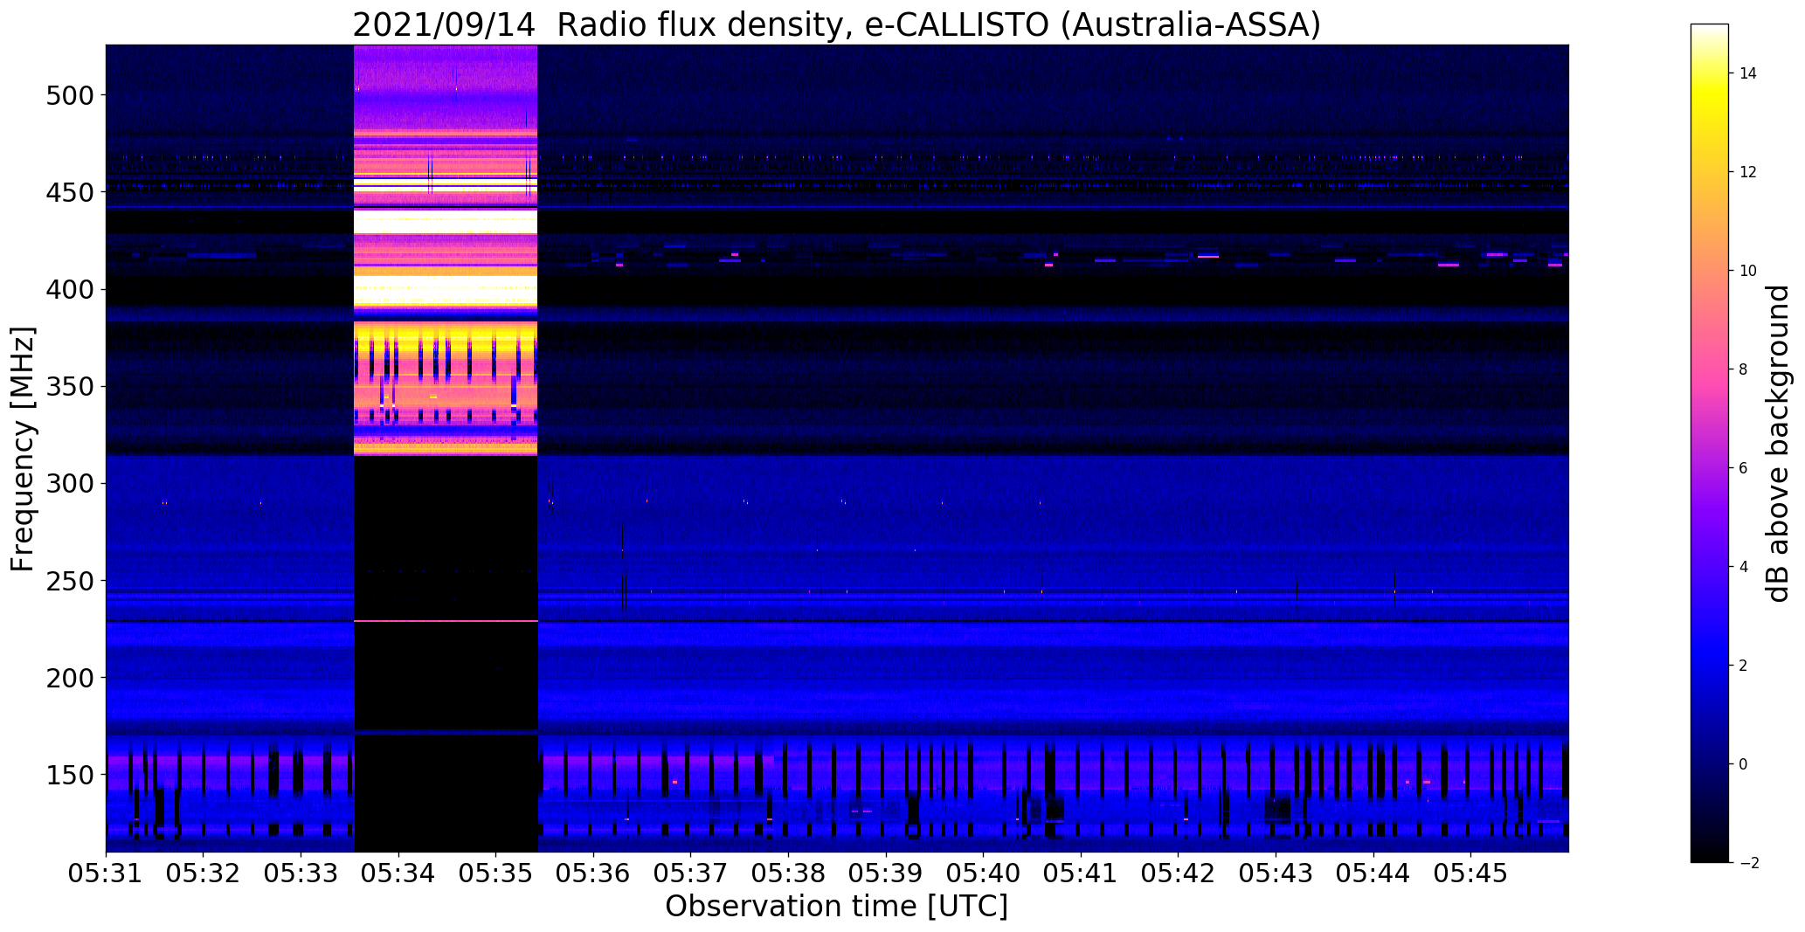The image size is (1805, 932).
Task: Click the colorbar value 8
Action: [x=1744, y=369]
